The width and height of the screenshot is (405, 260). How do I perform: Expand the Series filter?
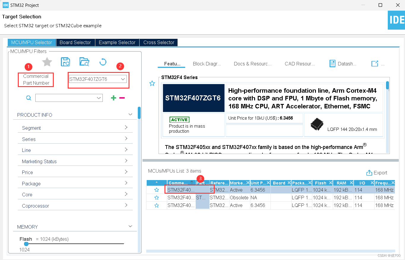(126, 139)
